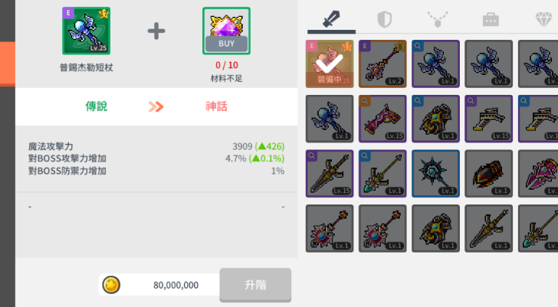This screenshot has height=307, width=558.
Task: Click the grayed 升階 upgrade button
Action: coord(255,285)
